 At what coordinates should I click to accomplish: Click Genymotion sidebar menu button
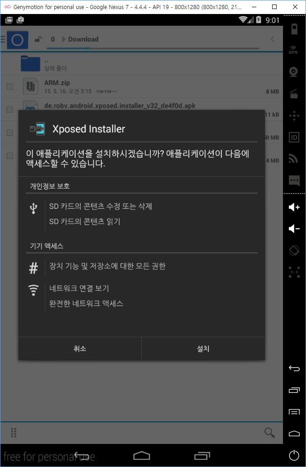294,411
